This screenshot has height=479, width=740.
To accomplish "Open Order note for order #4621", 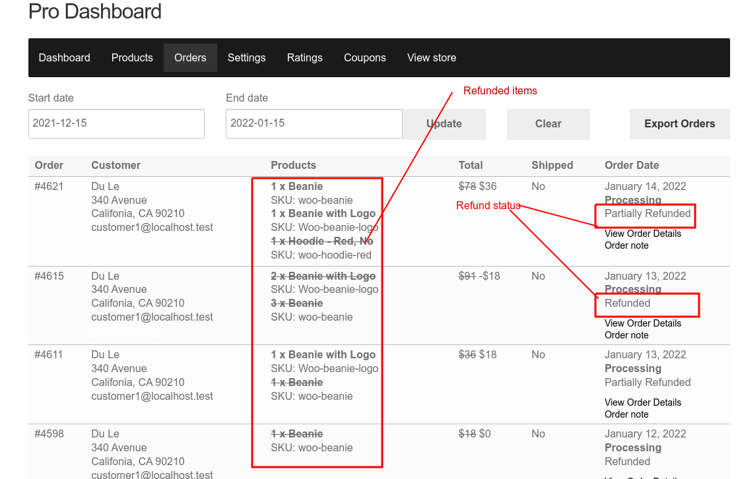I will click(626, 245).
